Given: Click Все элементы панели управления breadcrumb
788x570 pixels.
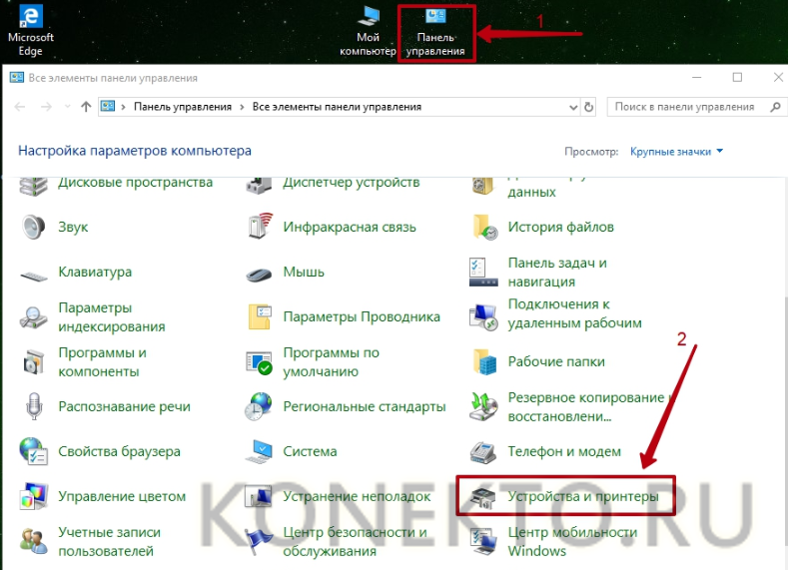Looking at the screenshot, I should point(337,107).
